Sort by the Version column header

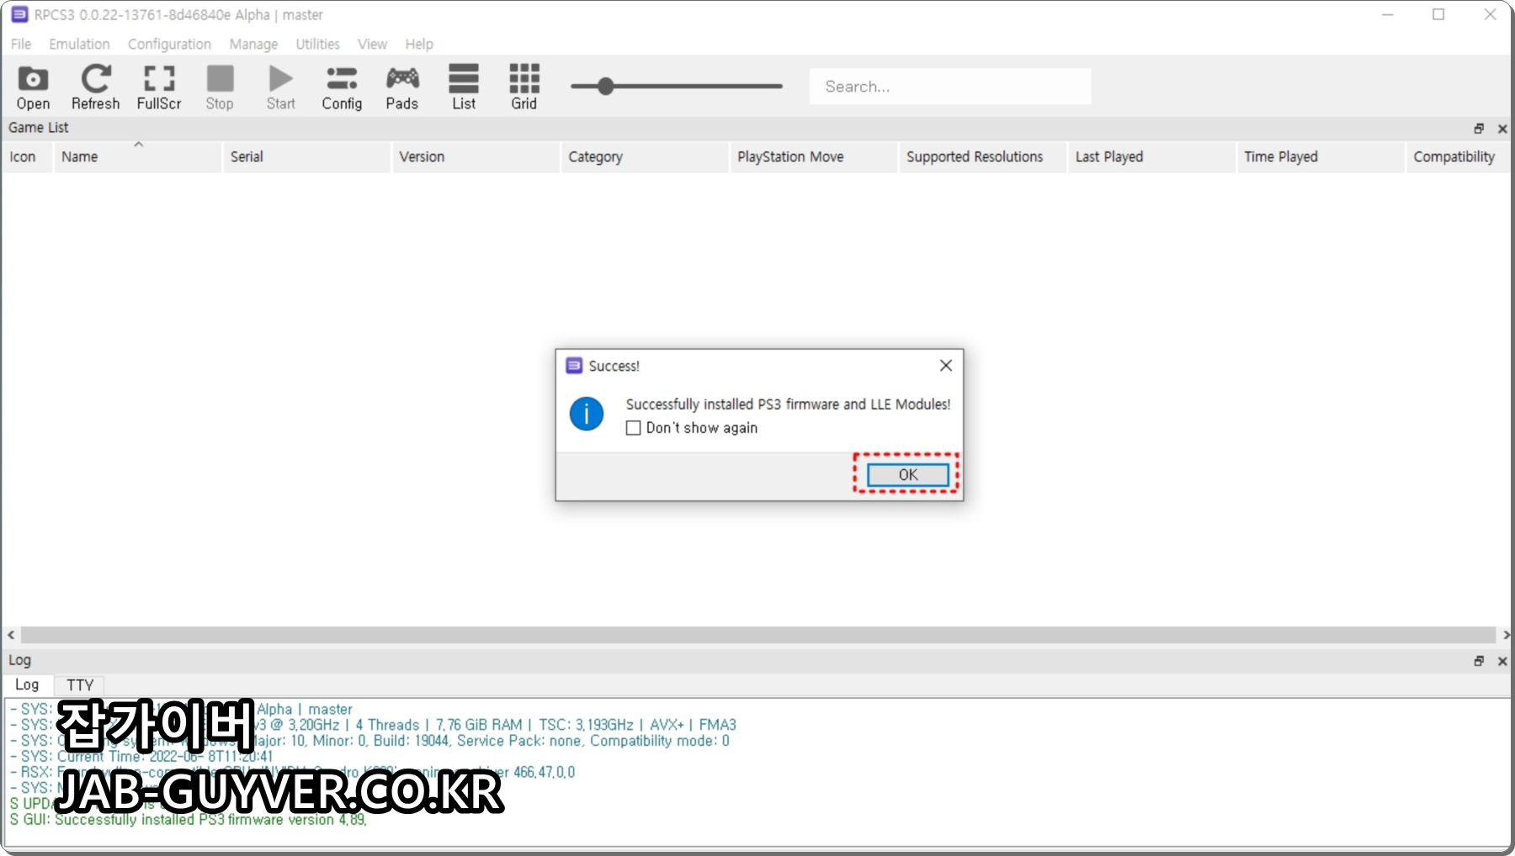476,157
